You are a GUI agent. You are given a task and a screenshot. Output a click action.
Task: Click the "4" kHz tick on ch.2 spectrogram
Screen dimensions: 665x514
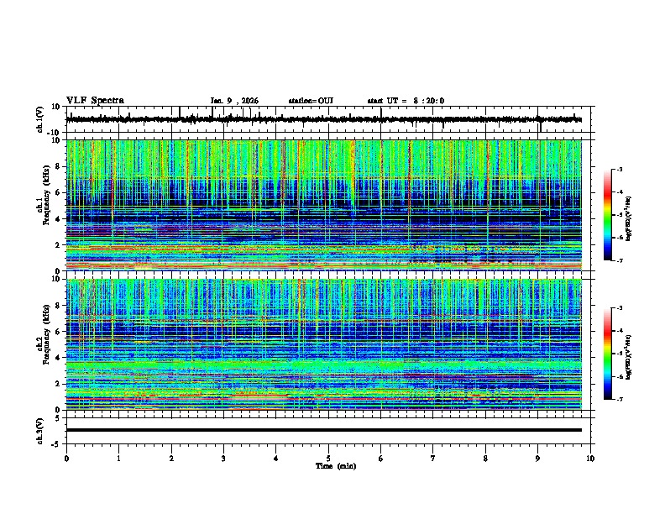pos(58,358)
